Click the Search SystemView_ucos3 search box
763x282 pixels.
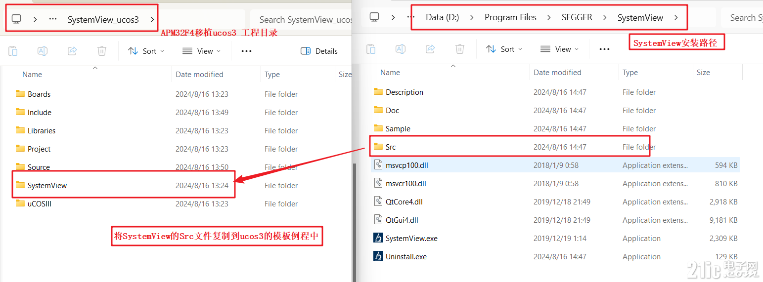click(x=301, y=20)
